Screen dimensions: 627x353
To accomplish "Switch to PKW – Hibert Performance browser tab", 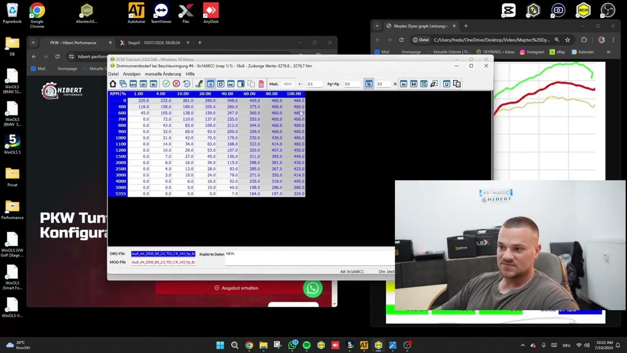I will point(73,43).
